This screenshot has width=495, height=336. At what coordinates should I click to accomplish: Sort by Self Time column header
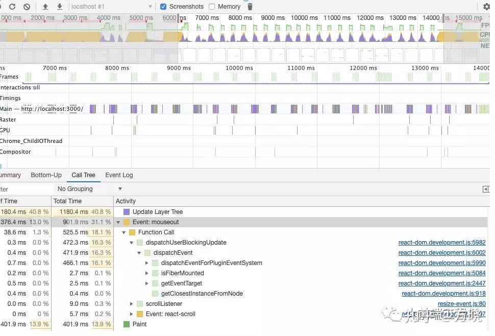[25, 201]
